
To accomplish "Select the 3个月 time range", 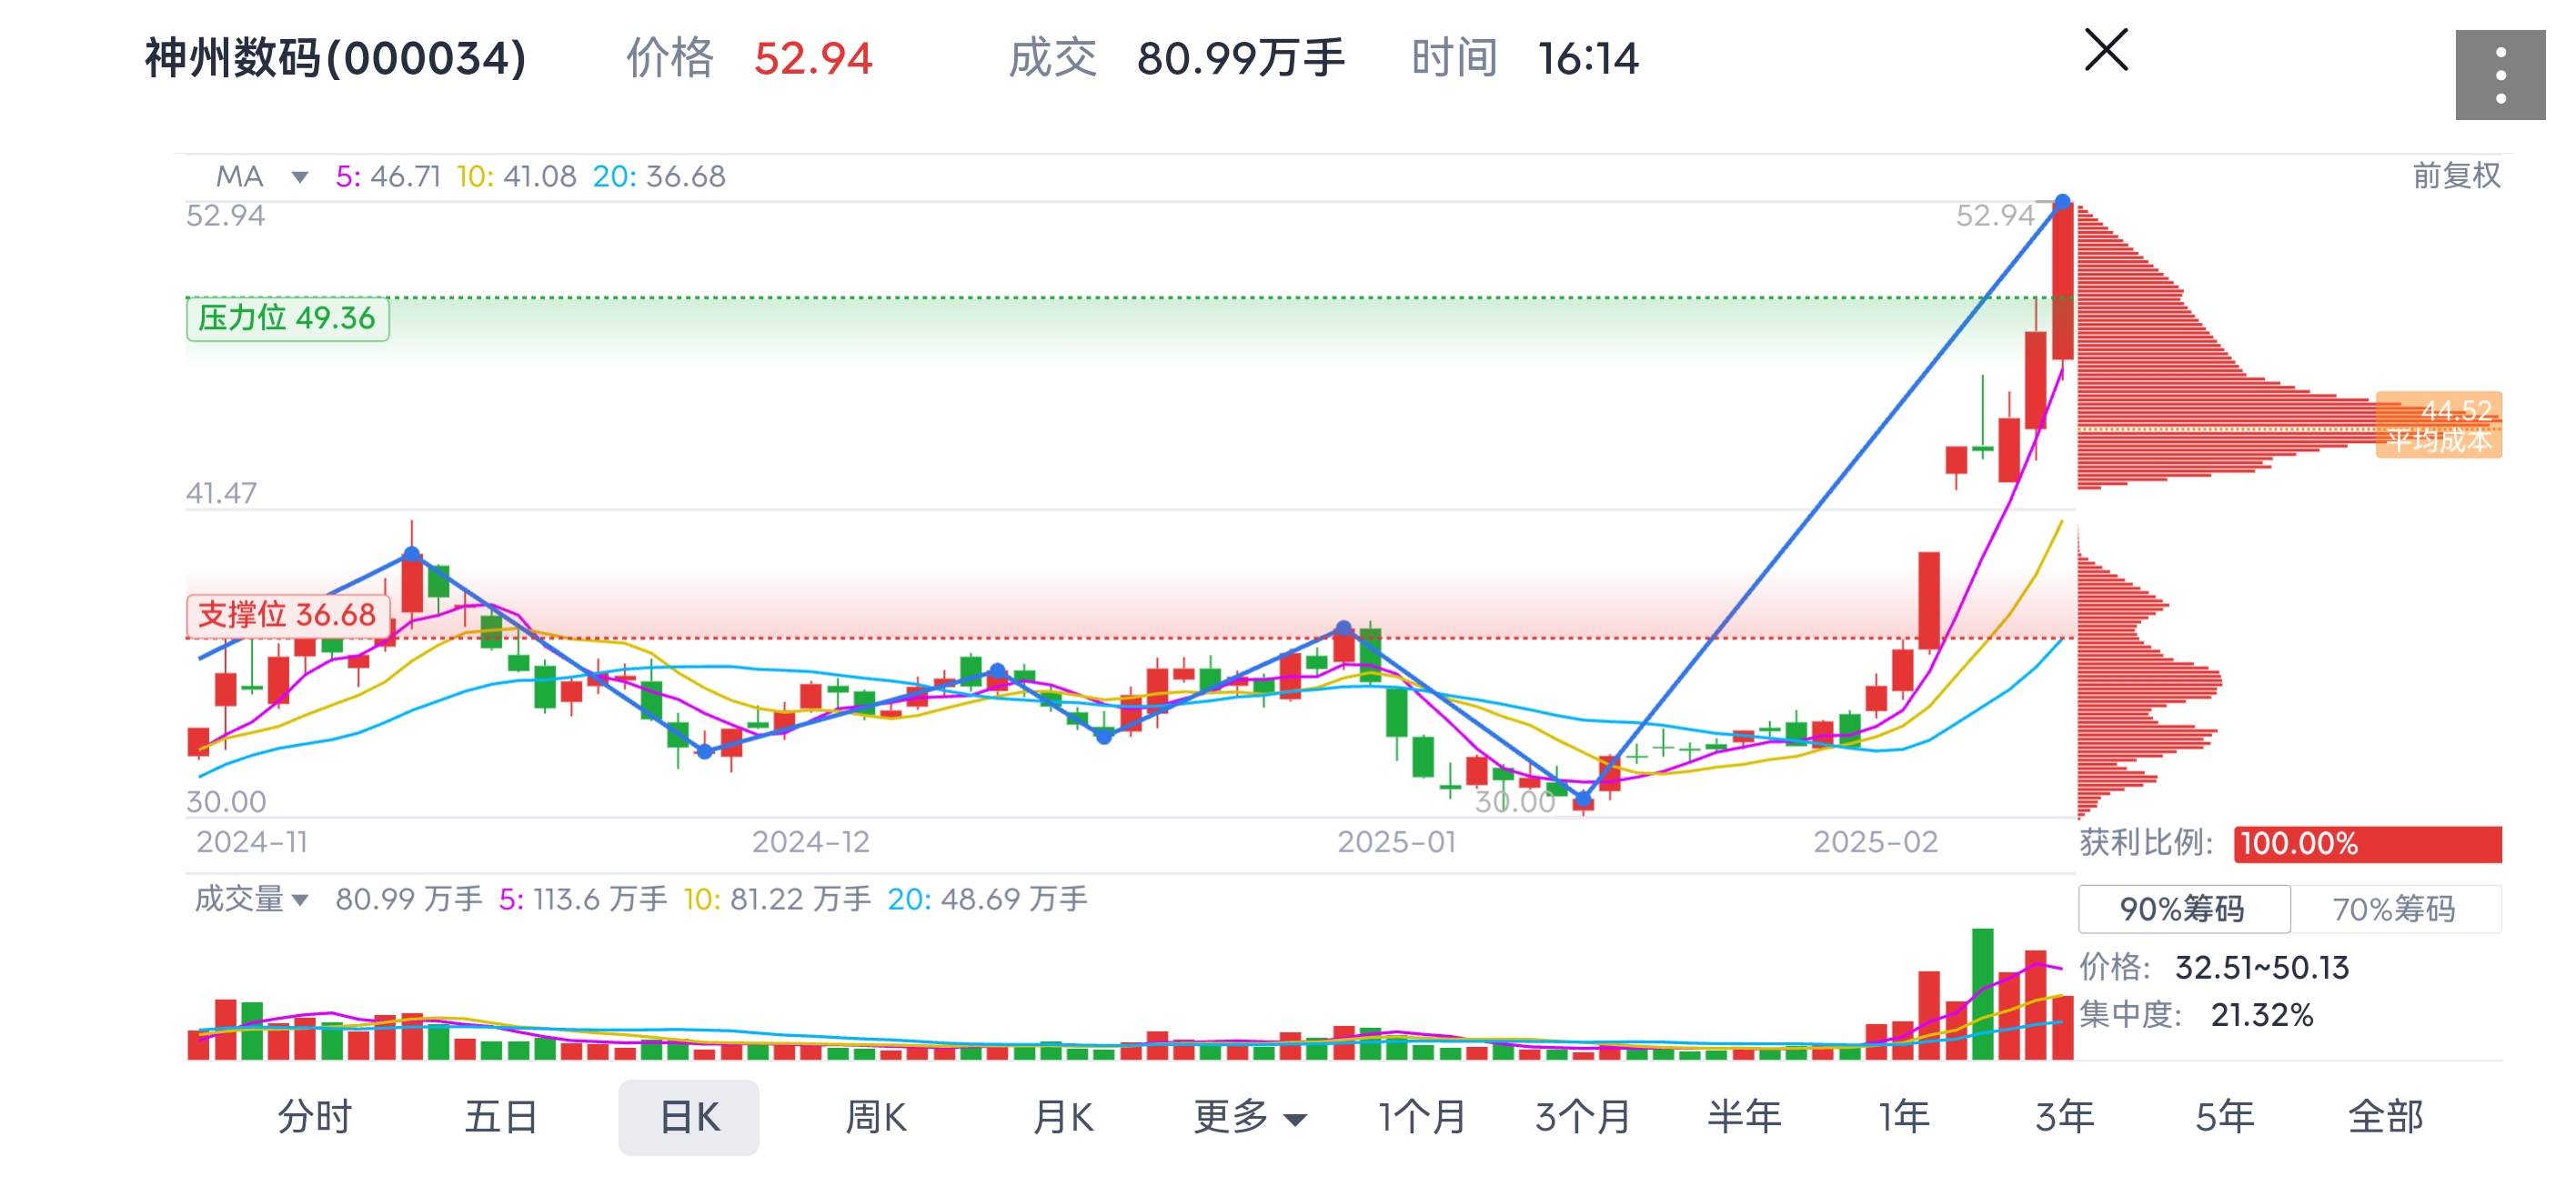I will [x=1583, y=1118].
